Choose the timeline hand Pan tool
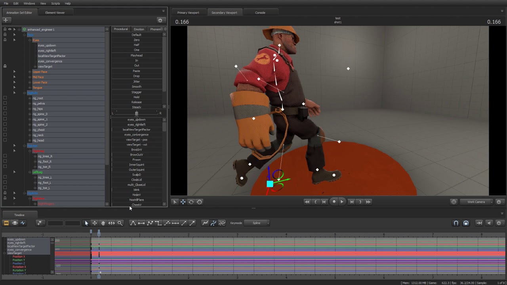507x285 pixels. [x=103, y=223]
